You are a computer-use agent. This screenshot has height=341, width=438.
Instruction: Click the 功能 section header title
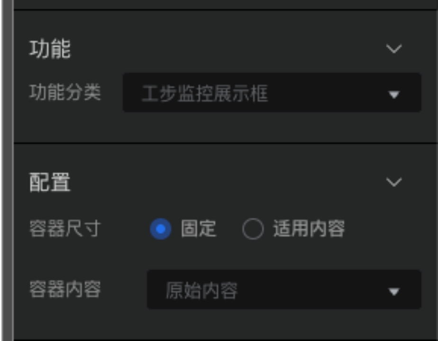[50, 49]
